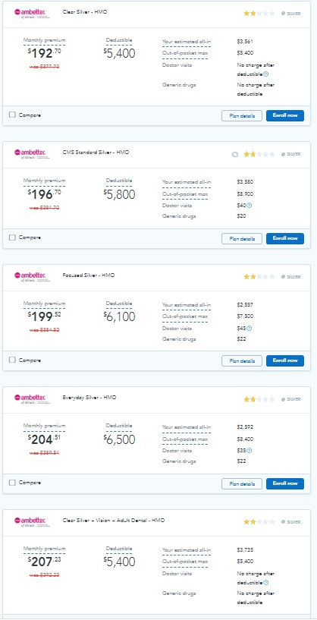This screenshot has height=620, width=317.
Task: Click 'Your estimated all-in' label on Clear Silver
Action: [186, 42]
